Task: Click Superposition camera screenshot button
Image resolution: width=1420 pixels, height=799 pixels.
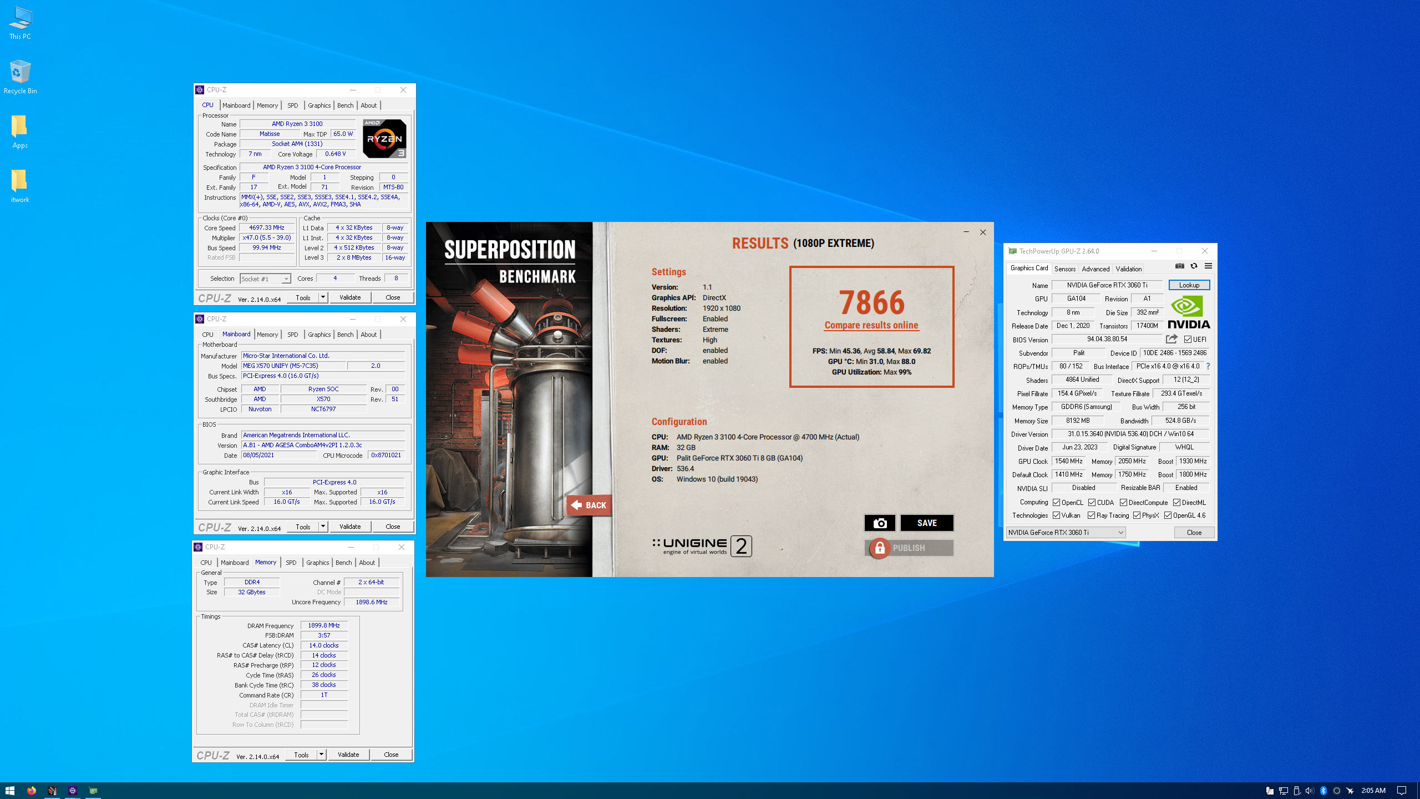Action: (880, 523)
